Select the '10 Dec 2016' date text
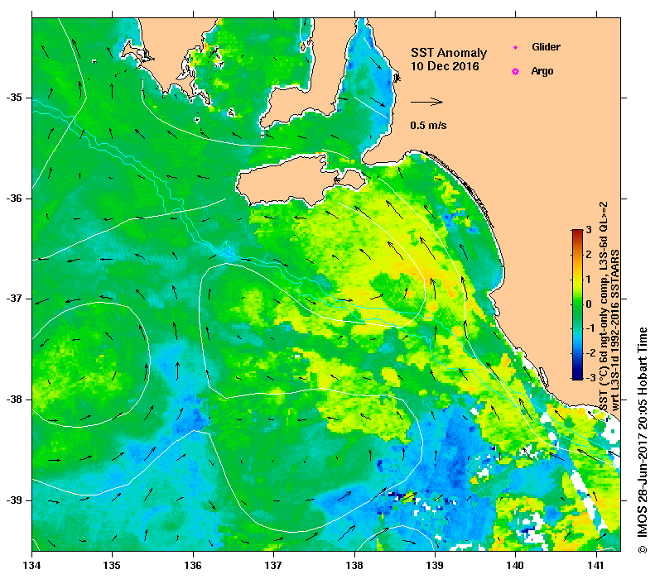Viewport: 655px width, 579px height. (445, 66)
